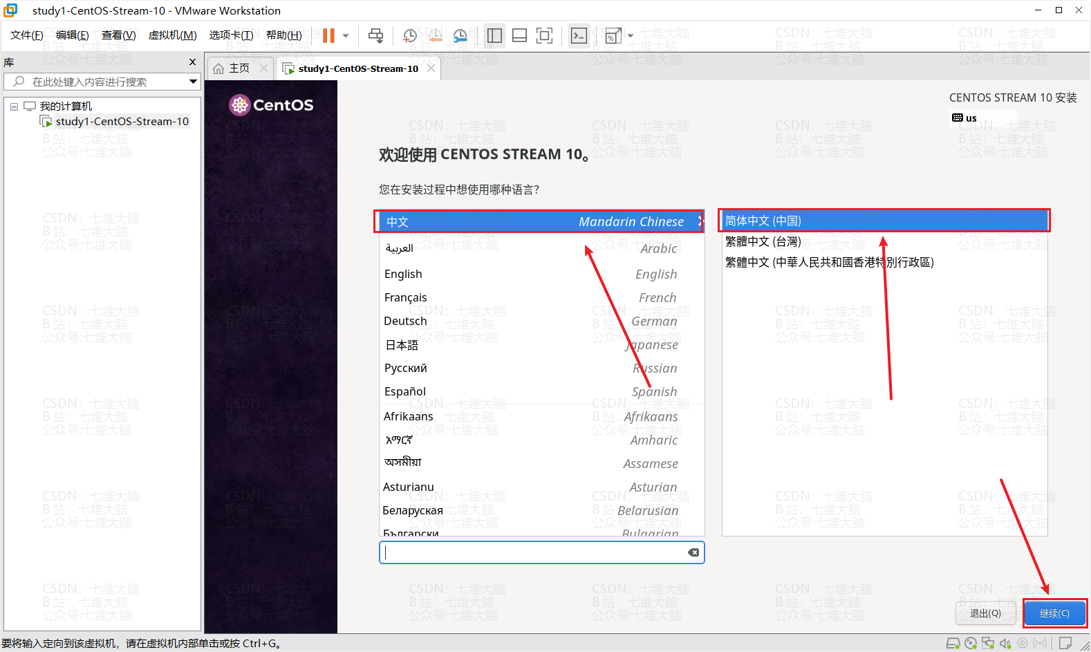
Task: Select study1-CentOS-Stream-10 in the library tree
Action: pos(122,122)
